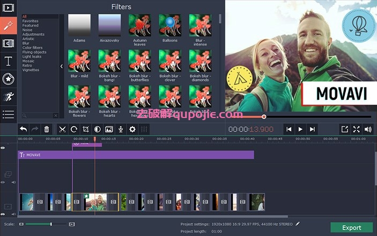The image size is (377, 236).
Task: Click the timeline horizontal scrollbar
Action: 153,217
